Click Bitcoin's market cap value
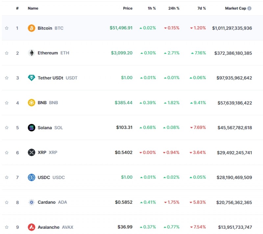 (x=232, y=28)
